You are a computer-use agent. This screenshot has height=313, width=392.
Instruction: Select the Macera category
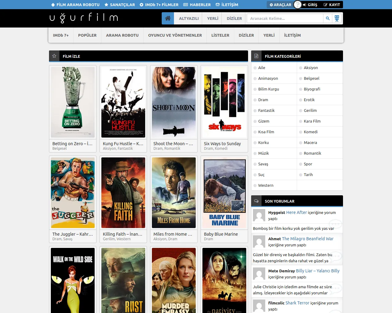[310, 142]
